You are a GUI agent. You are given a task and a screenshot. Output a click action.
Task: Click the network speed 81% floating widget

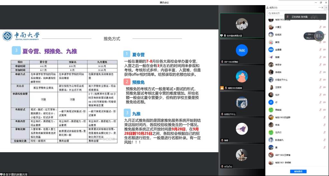point(319,36)
